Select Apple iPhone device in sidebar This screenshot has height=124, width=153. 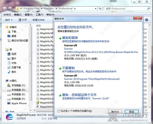(17, 103)
